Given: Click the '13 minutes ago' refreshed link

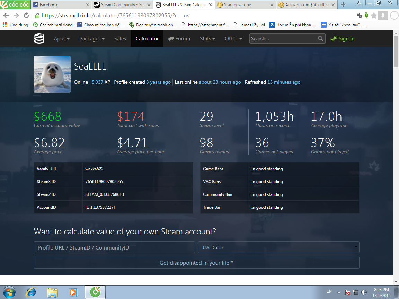Looking at the screenshot, I should point(284,82).
